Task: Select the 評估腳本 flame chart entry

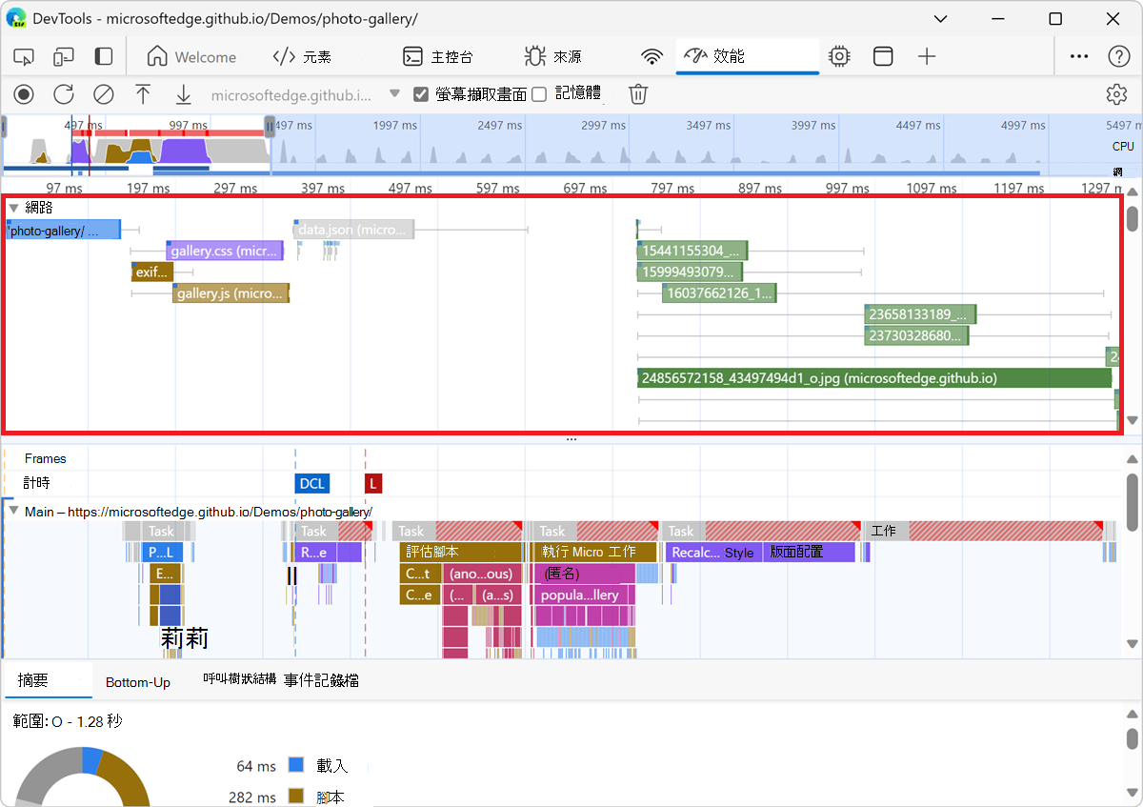Action: tap(461, 552)
